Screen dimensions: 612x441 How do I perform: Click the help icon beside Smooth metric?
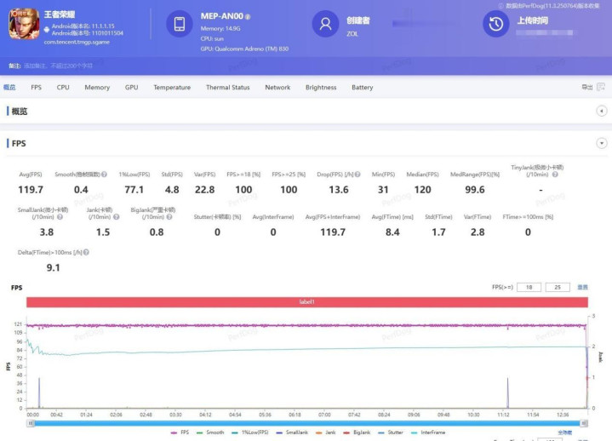click(104, 175)
